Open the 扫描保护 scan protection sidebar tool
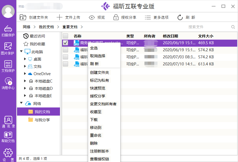The height and width of the screenshot is (162, 238). tap(8, 31)
